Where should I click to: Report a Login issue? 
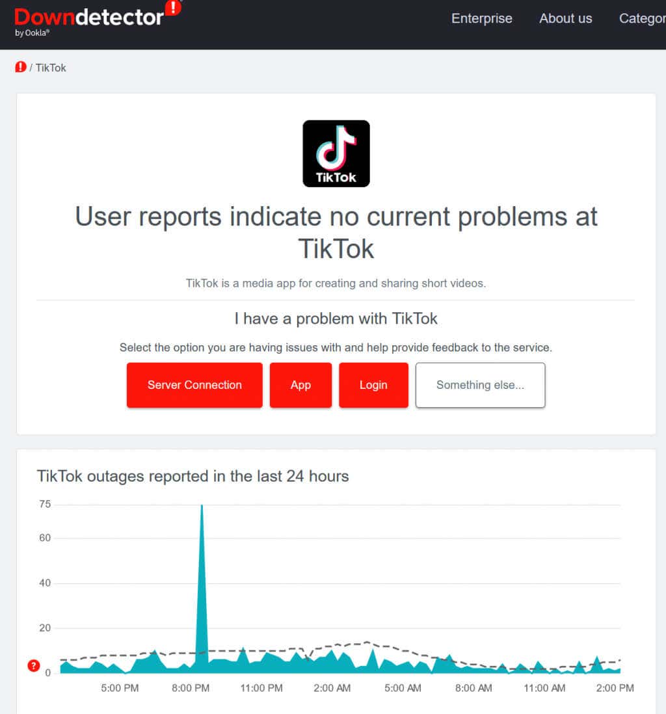pyautogui.click(x=373, y=385)
